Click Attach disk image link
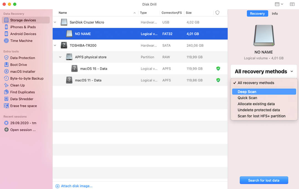This screenshot has width=299, height=189. click(74, 186)
